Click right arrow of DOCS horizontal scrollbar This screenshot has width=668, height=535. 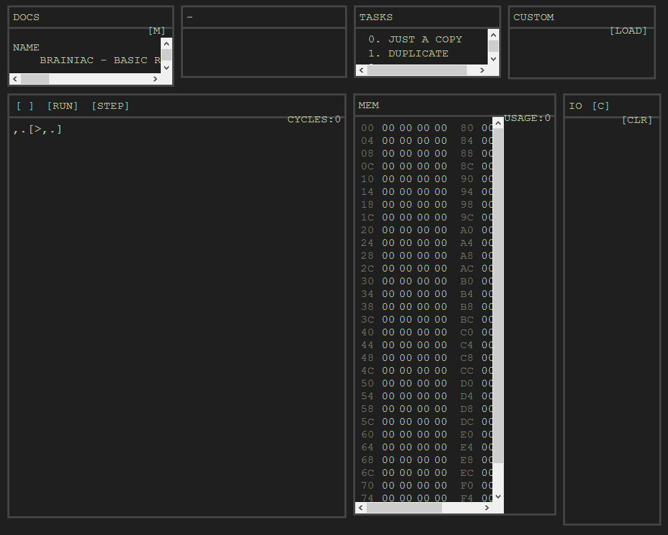click(155, 79)
